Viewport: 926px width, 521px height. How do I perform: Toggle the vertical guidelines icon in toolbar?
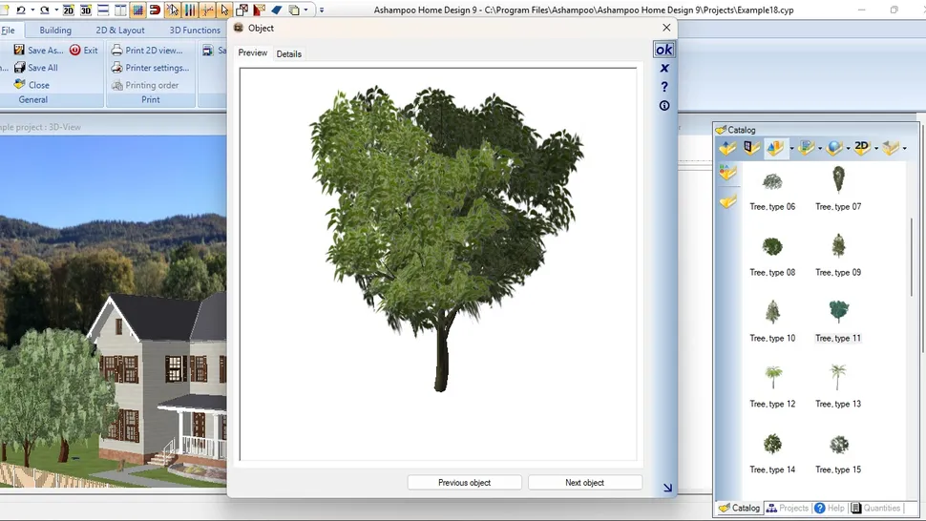pyautogui.click(x=190, y=10)
